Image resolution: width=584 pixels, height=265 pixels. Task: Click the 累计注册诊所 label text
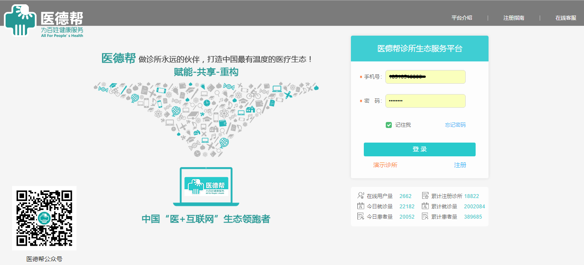point(447,196)
